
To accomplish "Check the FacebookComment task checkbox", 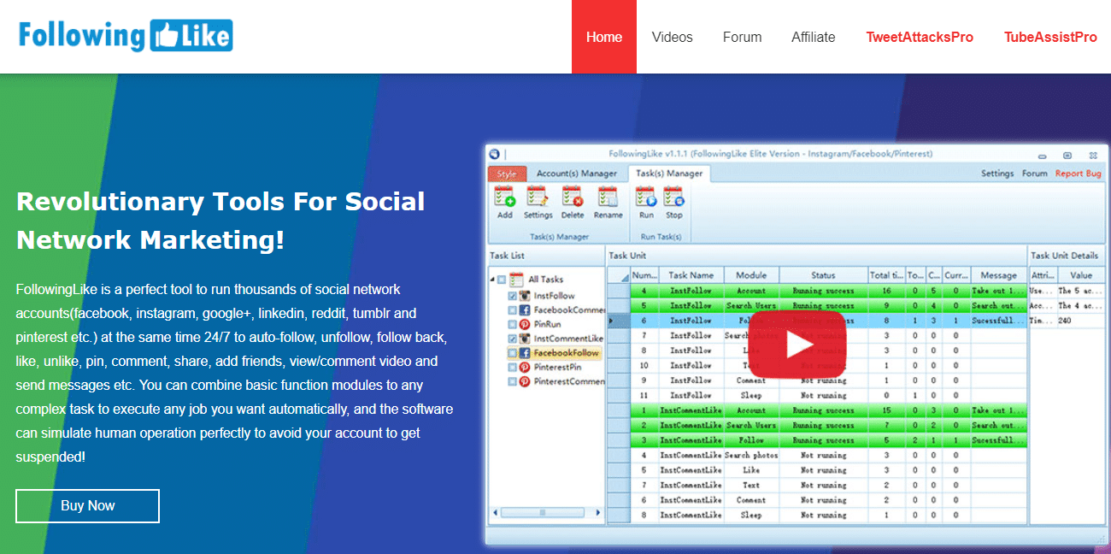I will [512, 310].
